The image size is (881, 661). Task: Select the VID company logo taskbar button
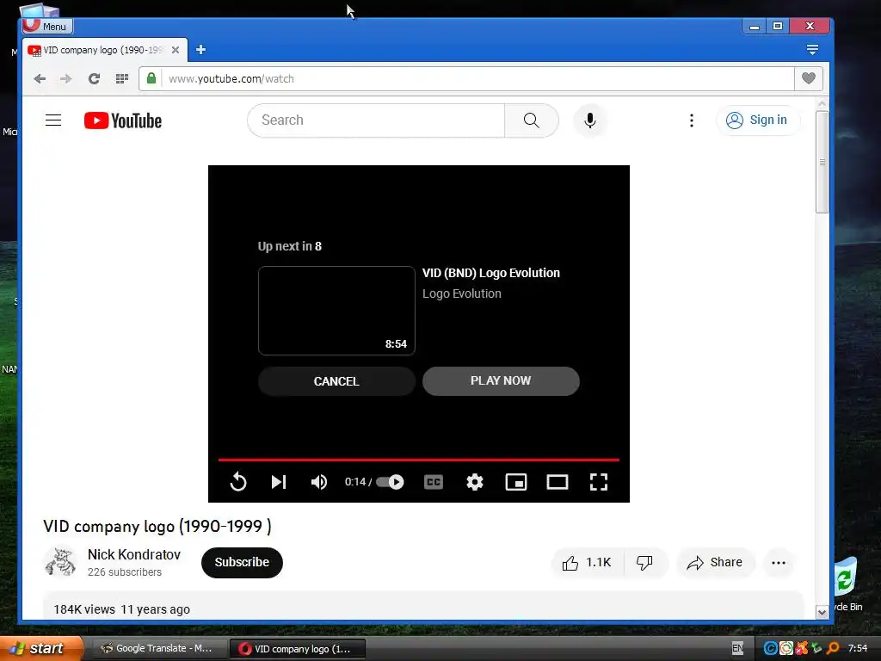tap(298, 649)
